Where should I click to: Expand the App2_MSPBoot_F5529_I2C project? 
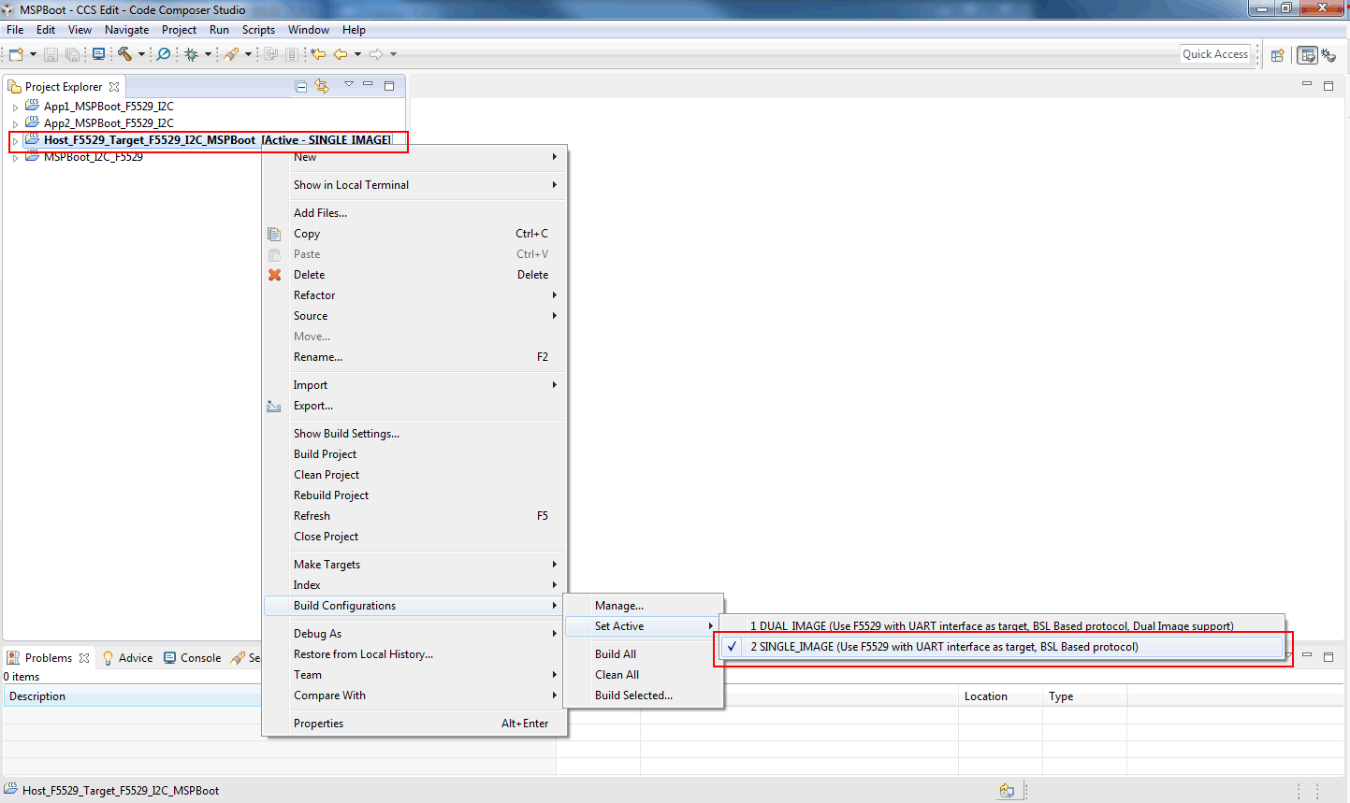[15, 123]
